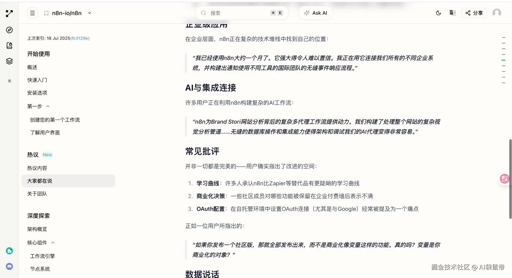Viewport: 512px width, 278px height.
Task: Open the translate icon in top bar
Action: click(452, 13)
